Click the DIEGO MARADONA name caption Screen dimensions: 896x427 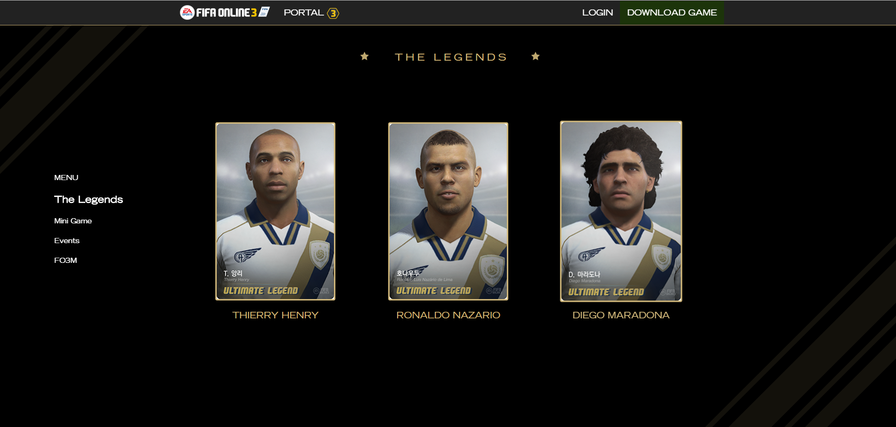tap(621, 315)
